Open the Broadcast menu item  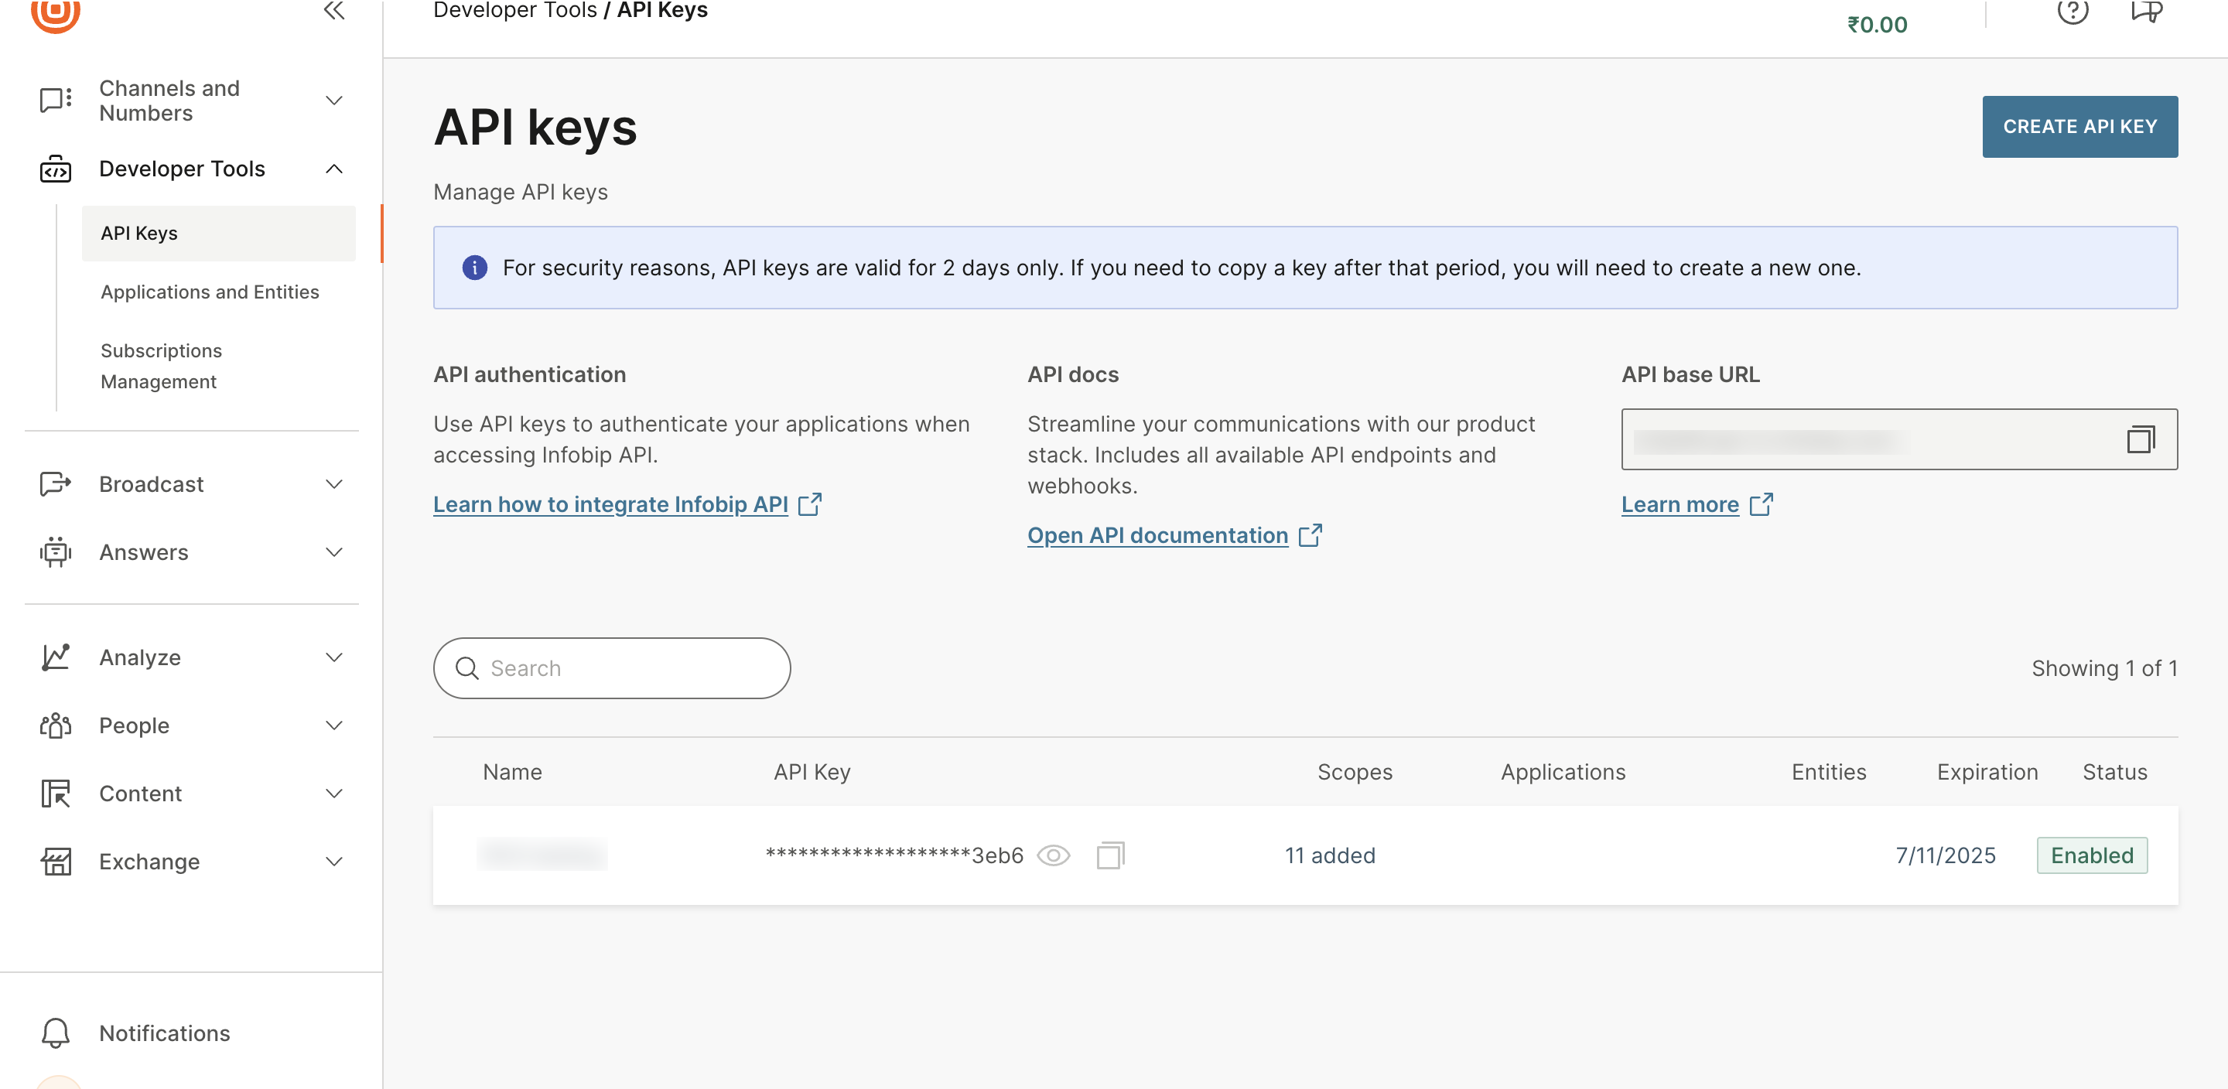[152, 484]
